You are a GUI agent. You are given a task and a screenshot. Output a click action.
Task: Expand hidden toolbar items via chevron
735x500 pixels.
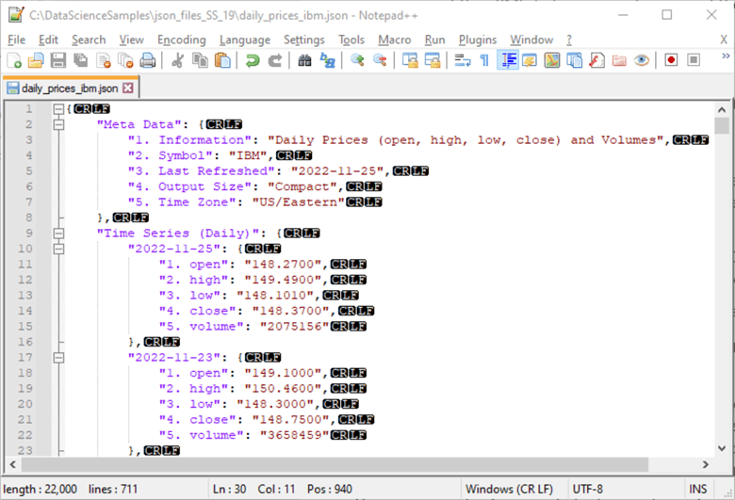tap(726, 56)
